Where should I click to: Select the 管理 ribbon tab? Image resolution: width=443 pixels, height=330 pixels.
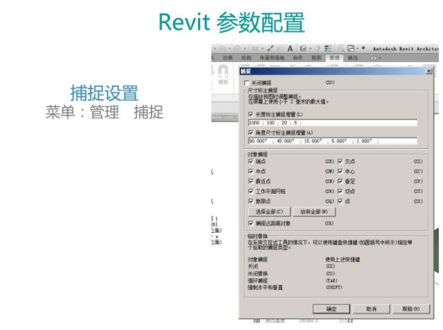(x=334, y=58)
